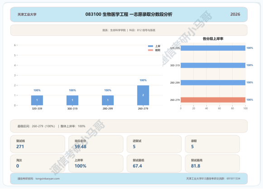
Task: Click the 280-299 row label in 各分段上岸率 chart
Action: [175, 83]
